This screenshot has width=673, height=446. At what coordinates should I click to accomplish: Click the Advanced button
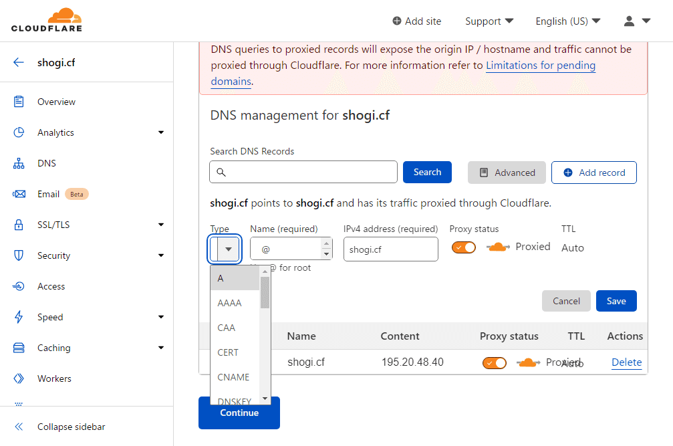(x=507, y=173)
